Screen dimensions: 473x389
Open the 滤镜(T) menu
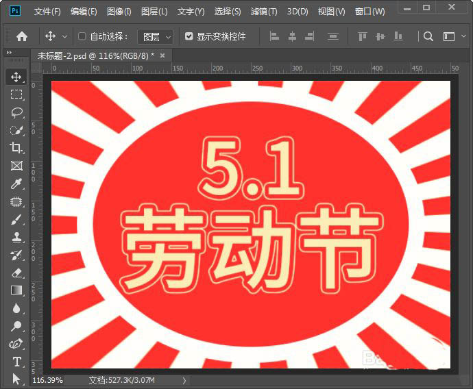click(264, 12)
